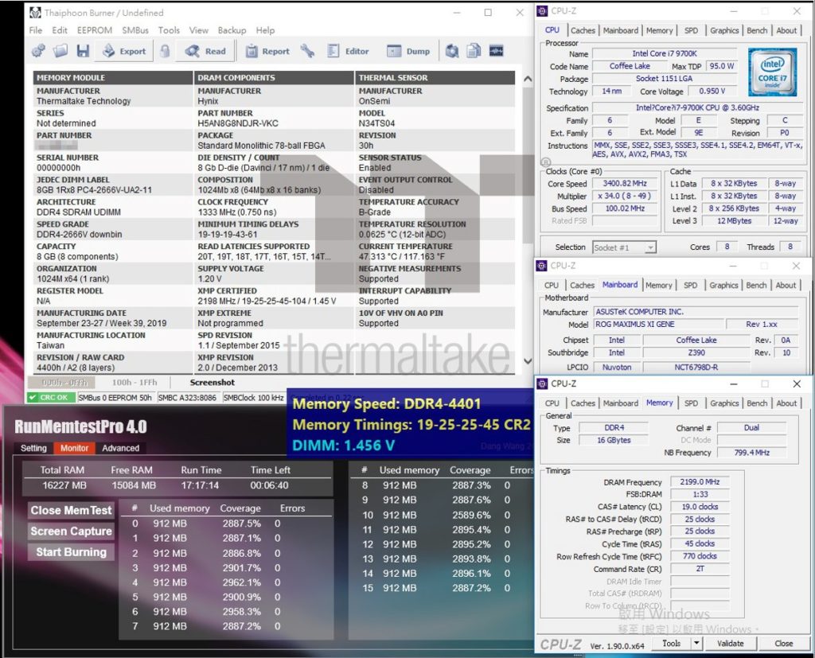Click the settings gears icon in Thaiphoon Burner toolbar

38,51
